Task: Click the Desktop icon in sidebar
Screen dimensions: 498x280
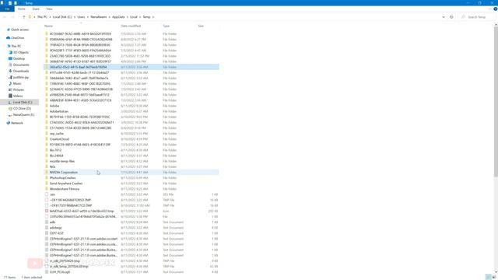Action: [10, 59]
